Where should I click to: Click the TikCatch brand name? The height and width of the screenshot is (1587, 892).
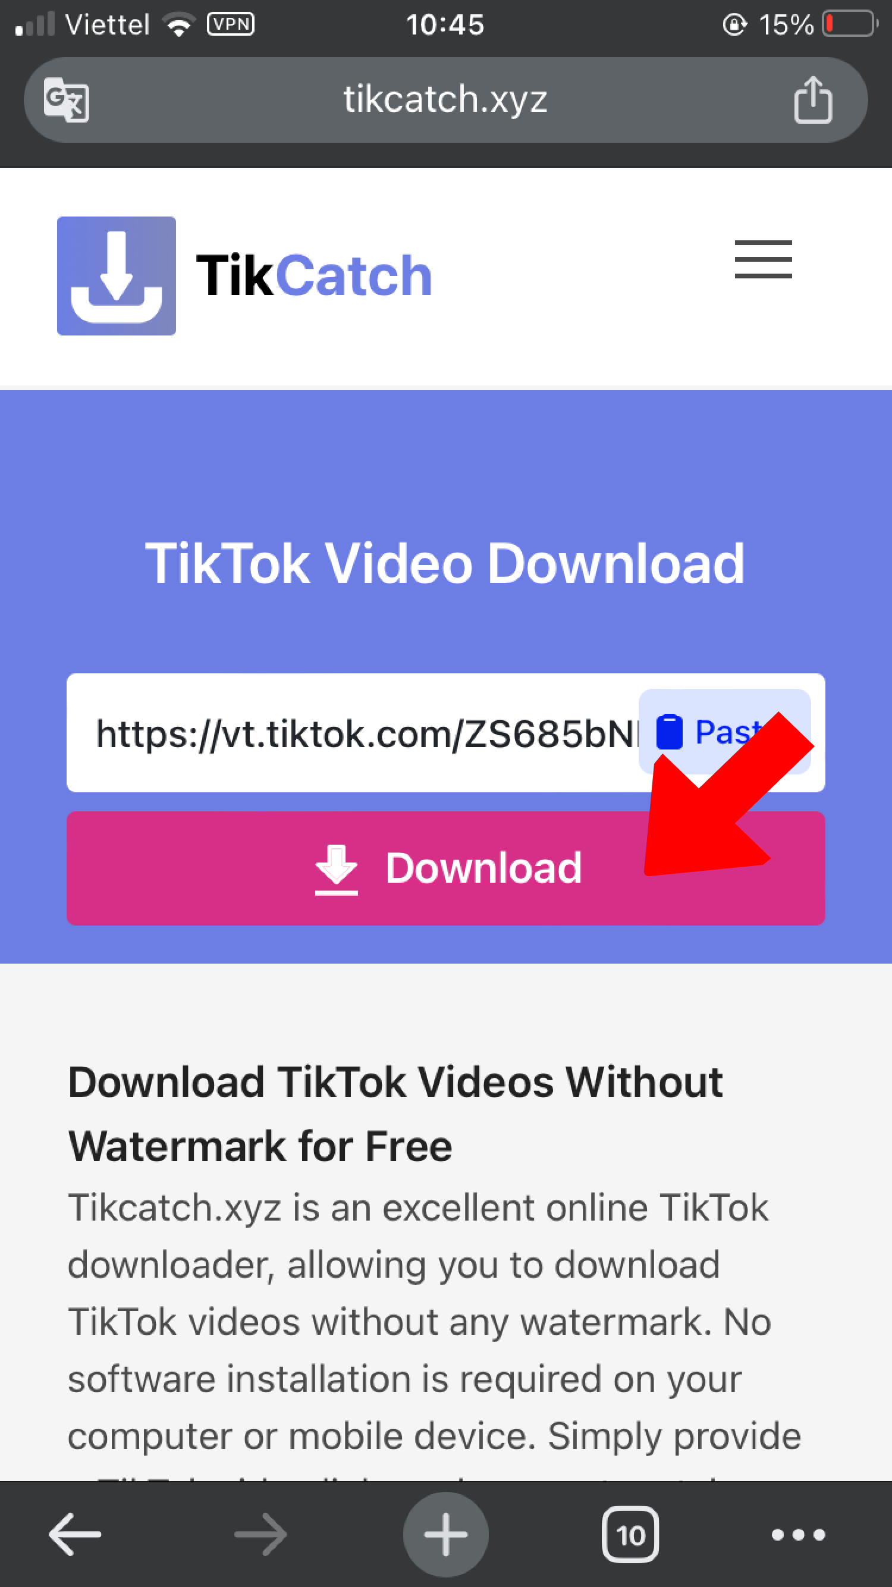pyautogui.click(x=314, y=275)
